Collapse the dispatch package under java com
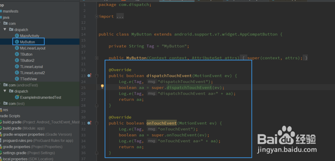The image size is (335, 161). [x=5, y=30]
